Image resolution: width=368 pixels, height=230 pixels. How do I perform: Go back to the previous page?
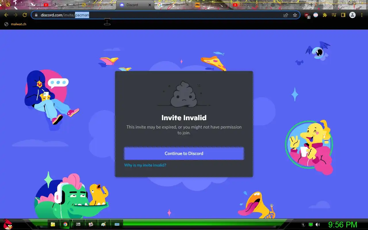(6, 15)
